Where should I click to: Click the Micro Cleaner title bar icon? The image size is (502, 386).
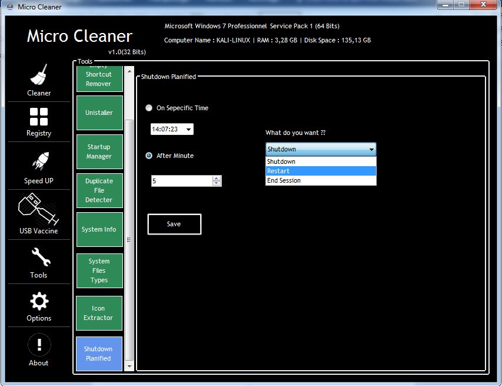coord(10,5)
